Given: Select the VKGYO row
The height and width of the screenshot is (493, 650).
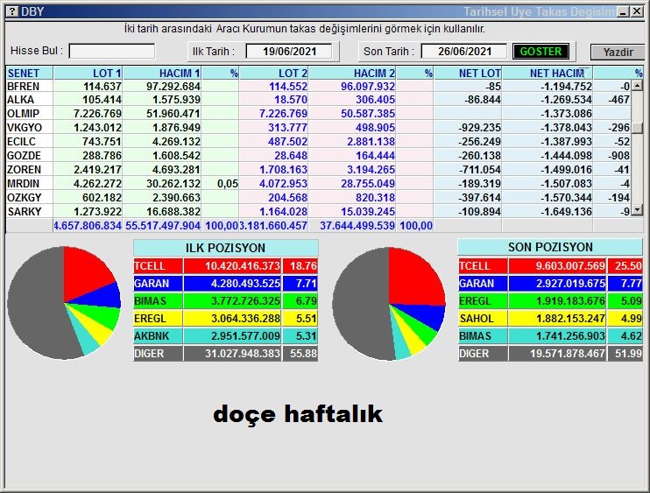Looking at the screenshot, I should pyautogui.click(x=318, y=128).
